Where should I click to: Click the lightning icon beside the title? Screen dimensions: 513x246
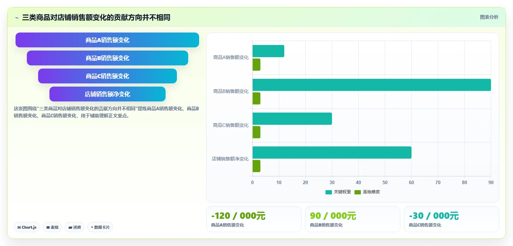click(x=17, y=18)
